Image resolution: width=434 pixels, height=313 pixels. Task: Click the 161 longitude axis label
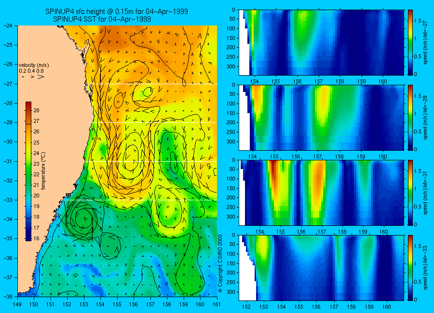pyautogui.click(x=217, y=304)
